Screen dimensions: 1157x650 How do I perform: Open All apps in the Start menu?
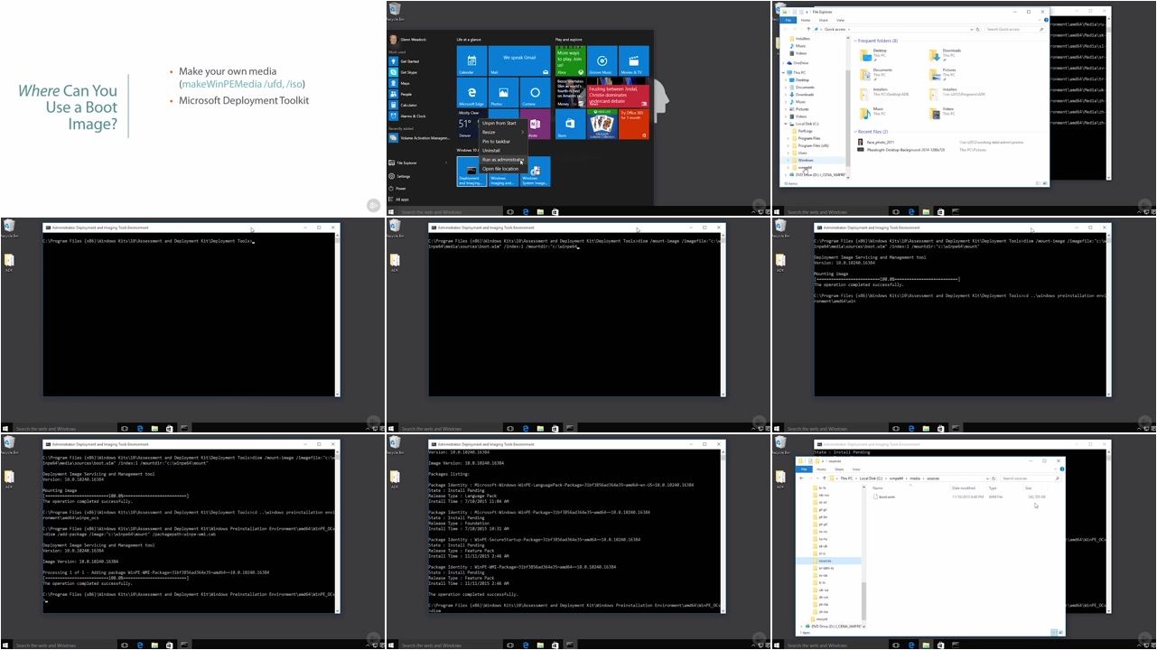click(398, 200)
